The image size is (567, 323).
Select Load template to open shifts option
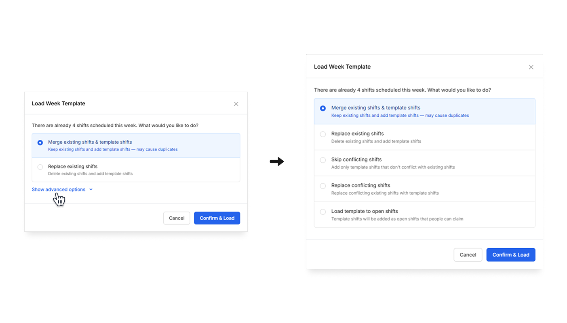point(323,212)
